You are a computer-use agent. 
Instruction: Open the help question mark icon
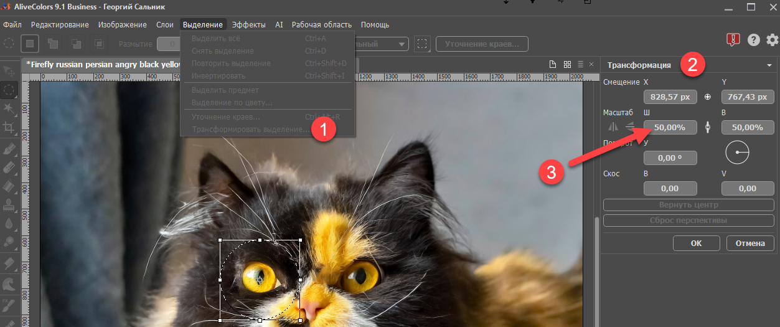(753, 40)
